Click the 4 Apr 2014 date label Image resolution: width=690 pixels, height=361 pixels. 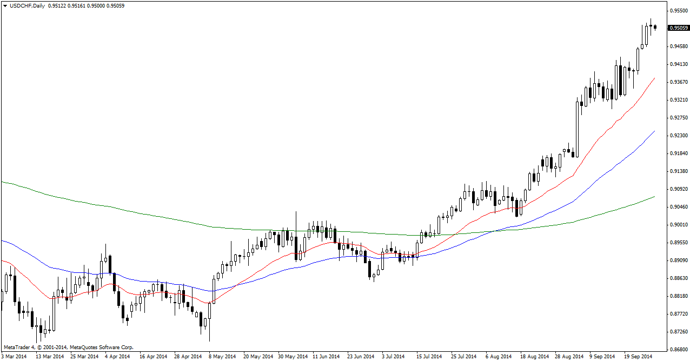[117, 357]
